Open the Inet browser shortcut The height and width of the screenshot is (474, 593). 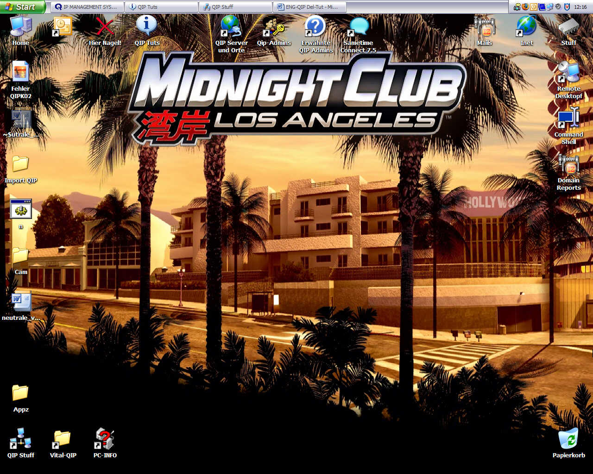click(527, 31)
